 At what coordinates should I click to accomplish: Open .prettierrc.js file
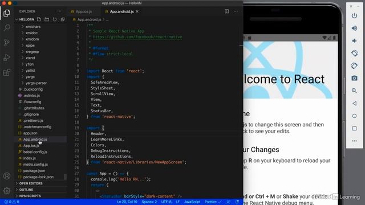click(33, 120)
